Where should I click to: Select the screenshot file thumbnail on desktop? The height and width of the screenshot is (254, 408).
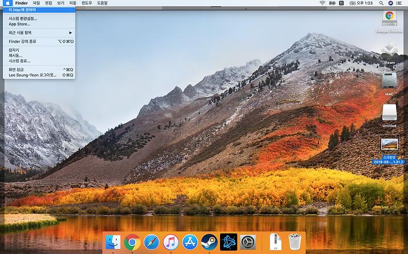pyautogui.click(x=389, y=144)
